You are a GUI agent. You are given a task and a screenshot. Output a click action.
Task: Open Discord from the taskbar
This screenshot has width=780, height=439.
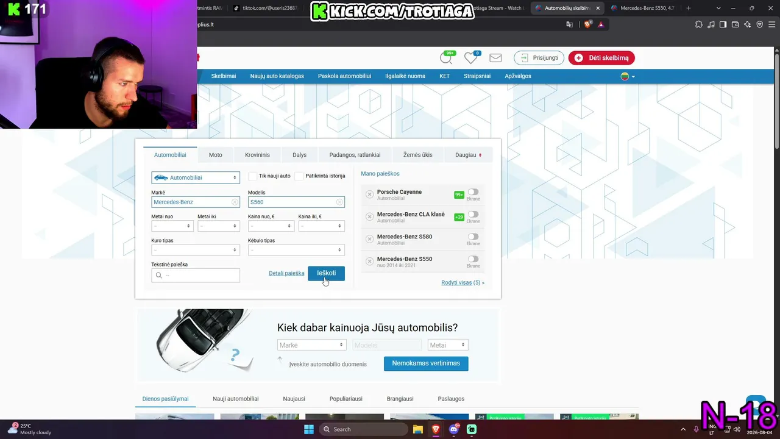pyautogui.click(x=454, y=429)
